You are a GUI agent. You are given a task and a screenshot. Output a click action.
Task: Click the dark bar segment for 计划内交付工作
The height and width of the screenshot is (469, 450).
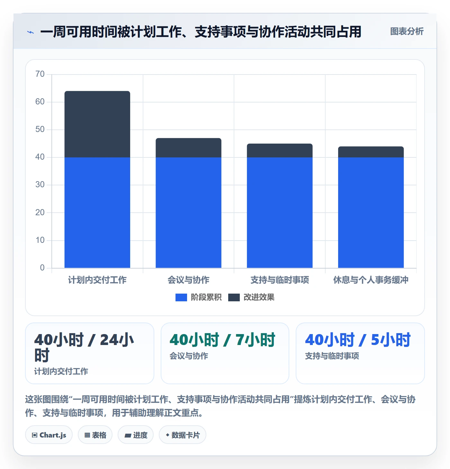click(x=97, y=124)
